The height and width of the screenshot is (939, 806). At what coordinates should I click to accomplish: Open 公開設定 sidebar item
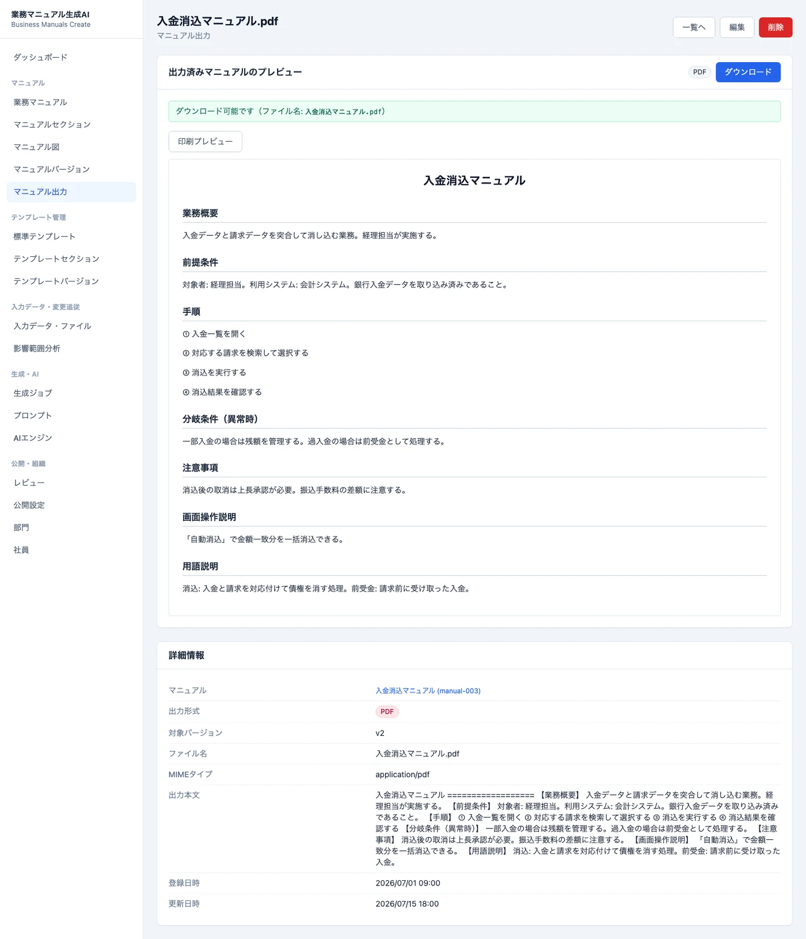[x=71, y=505]
